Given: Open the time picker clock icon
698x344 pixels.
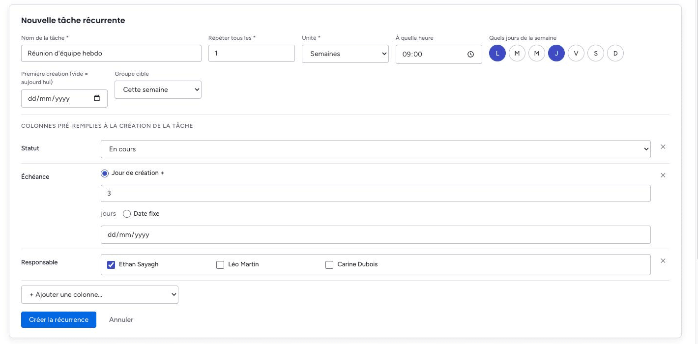Looking at the screenshot, I should click(470, 55).
